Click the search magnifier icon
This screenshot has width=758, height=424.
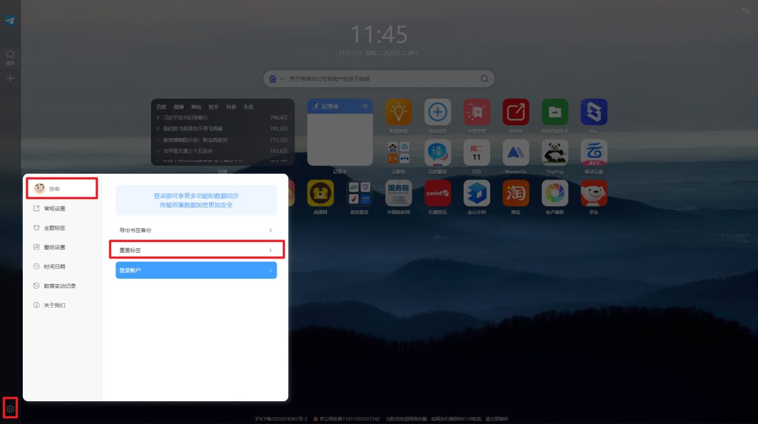coord(484,79)
